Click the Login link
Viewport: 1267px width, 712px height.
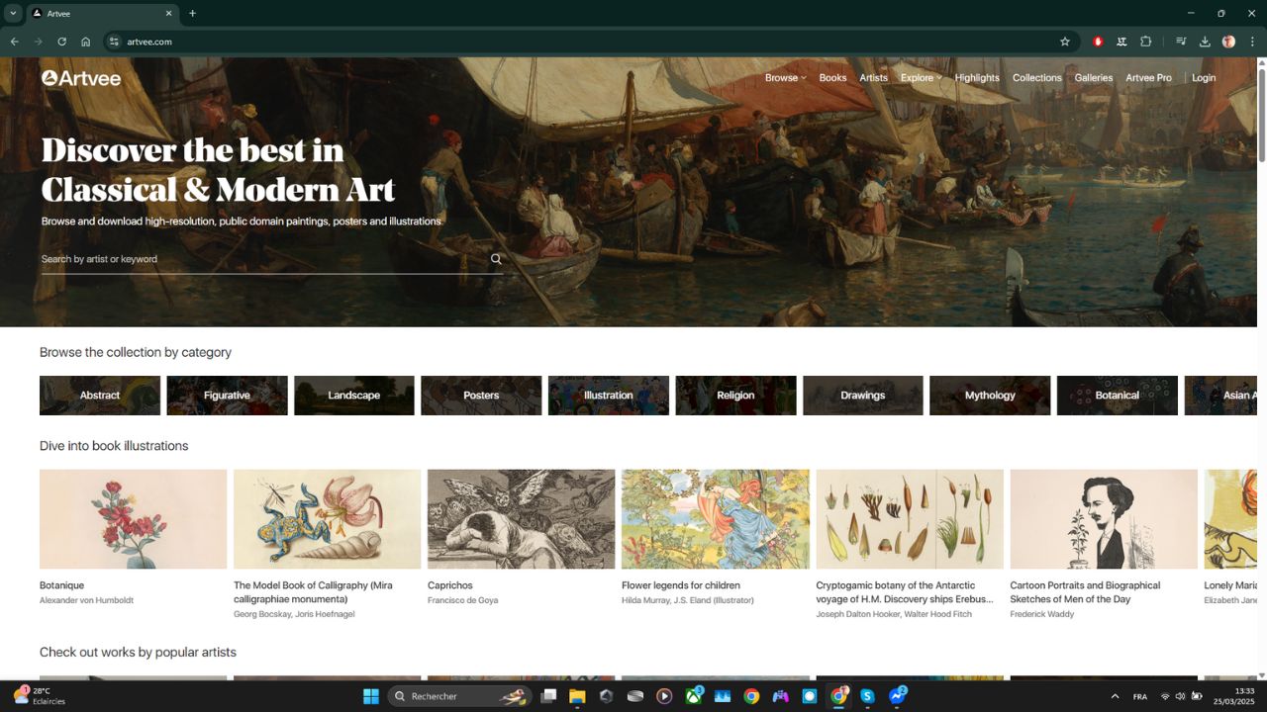1203,77
